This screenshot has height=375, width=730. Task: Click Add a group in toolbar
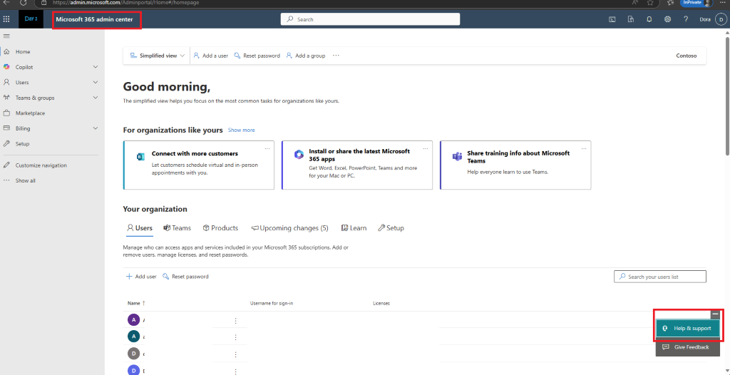[305, 56]
